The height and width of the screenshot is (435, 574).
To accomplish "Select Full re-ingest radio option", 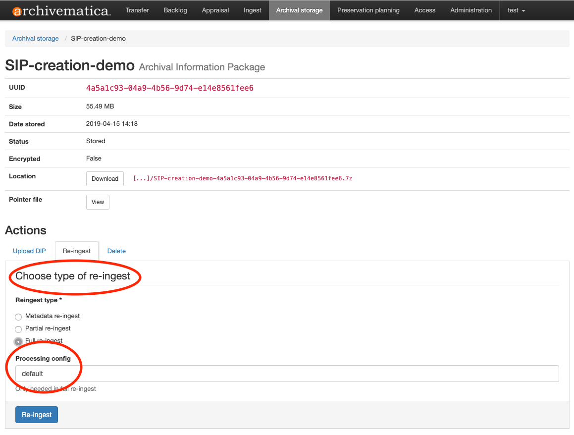I will (x=18, y=341).
